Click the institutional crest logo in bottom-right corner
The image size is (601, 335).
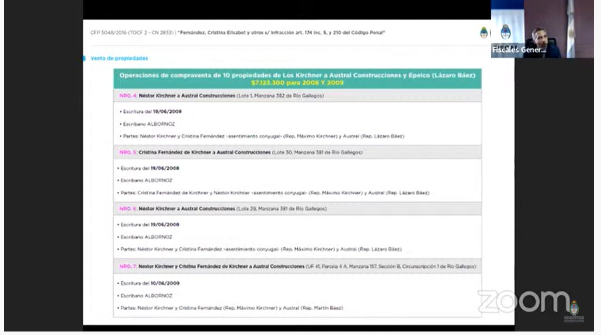[574, 311]
